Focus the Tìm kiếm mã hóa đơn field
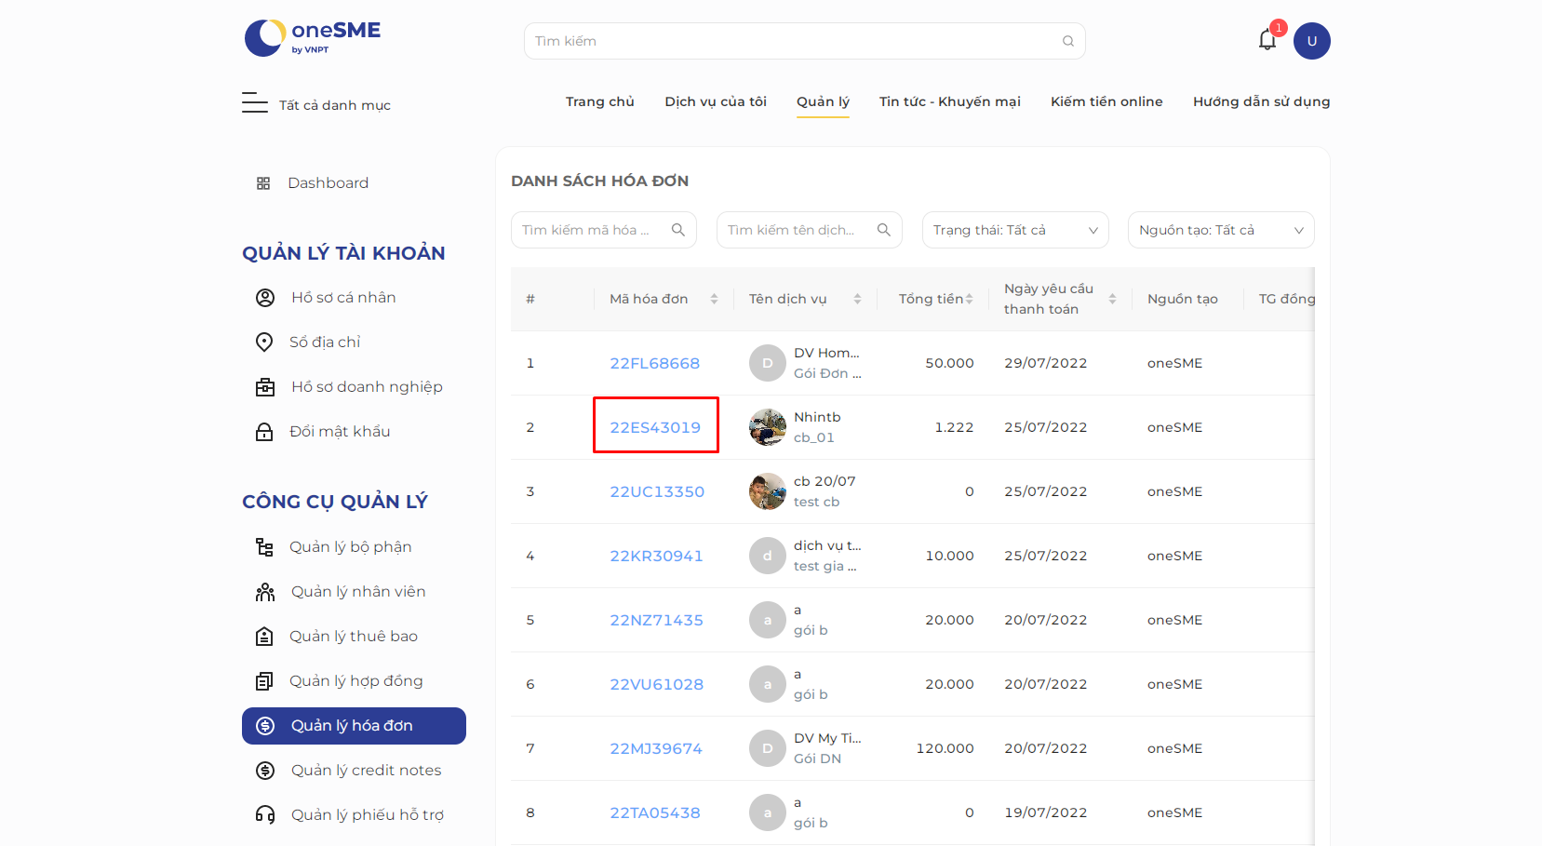 coord(604,230)
